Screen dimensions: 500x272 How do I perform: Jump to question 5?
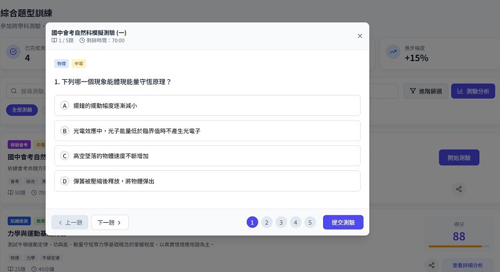pyautogui.click(x=310, y=222)
